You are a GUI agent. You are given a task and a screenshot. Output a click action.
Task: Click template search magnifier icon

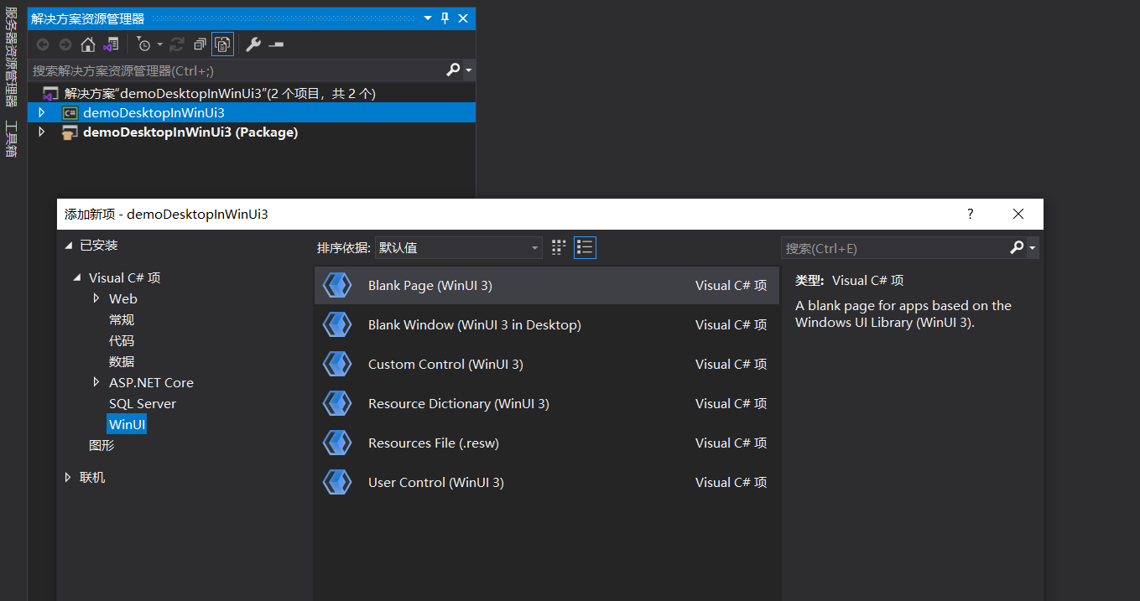click(x=1018, y=248)
